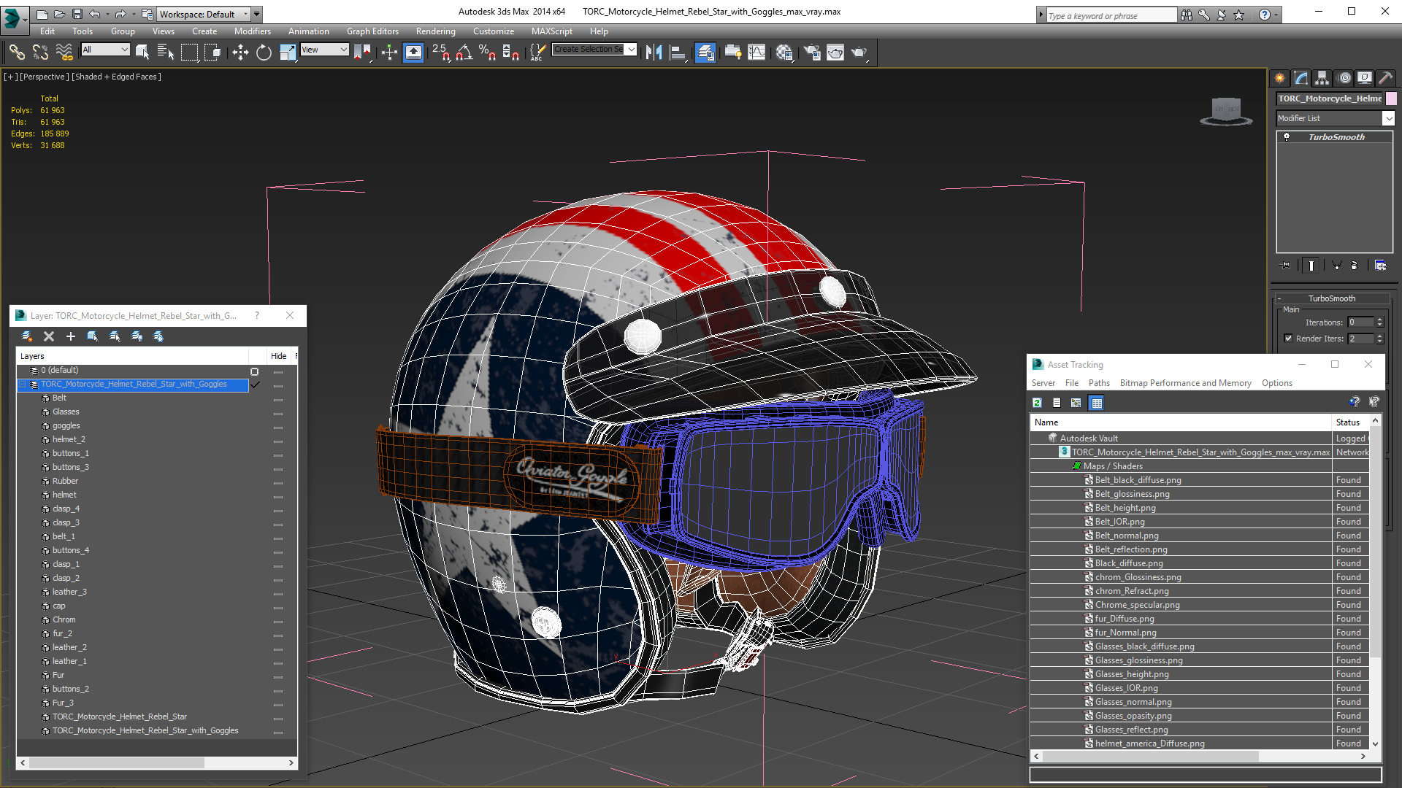
Task: Open the Curve Editor
Action: coord(756,52)
